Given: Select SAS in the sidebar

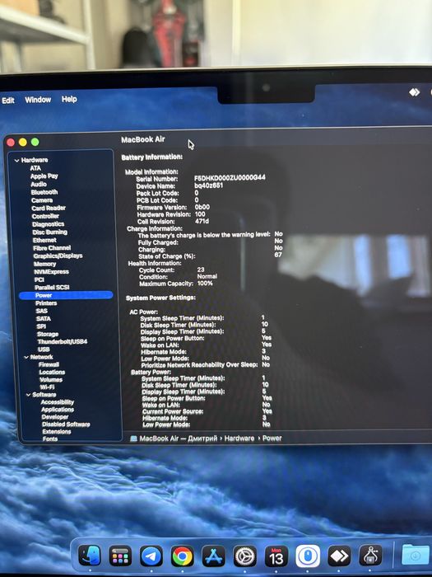Looking at the screenshot, I should (x=41, y=312).
